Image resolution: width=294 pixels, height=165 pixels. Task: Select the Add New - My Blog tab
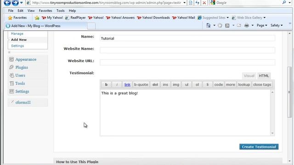click(46, 26)
